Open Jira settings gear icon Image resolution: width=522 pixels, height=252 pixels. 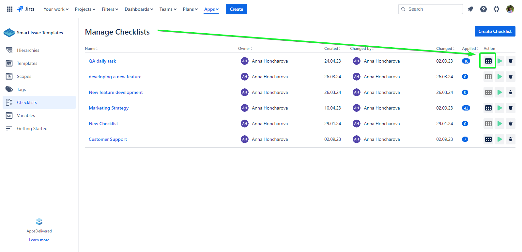pos(496,9)
